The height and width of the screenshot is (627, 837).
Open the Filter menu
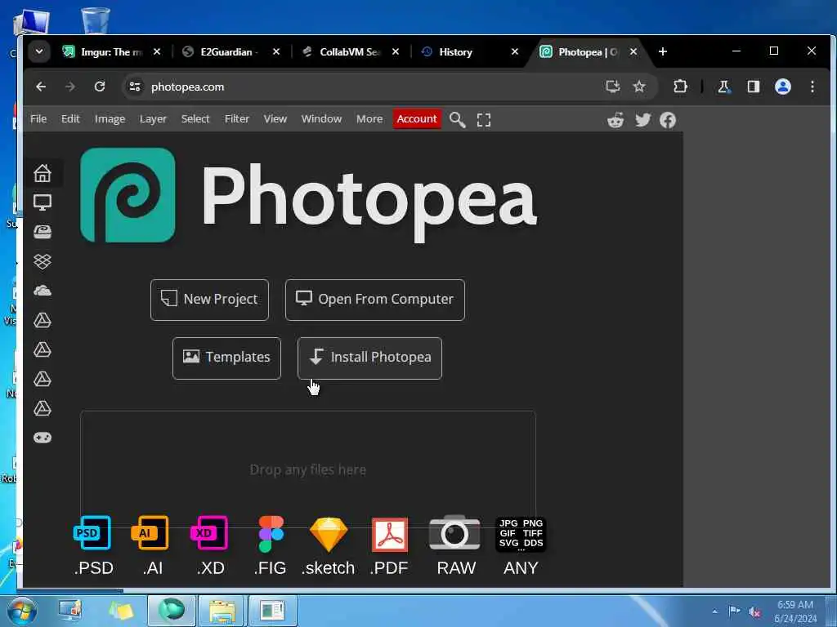point(237,119)
